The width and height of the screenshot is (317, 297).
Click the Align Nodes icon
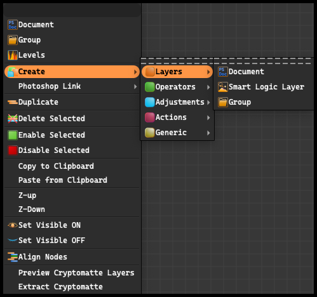tap(13, 257)
